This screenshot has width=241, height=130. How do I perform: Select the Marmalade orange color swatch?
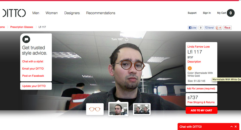(190, 68)
